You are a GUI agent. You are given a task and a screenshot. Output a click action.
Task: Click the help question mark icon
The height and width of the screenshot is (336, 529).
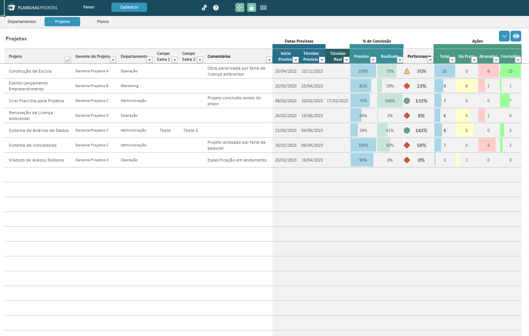pos(216,7)
